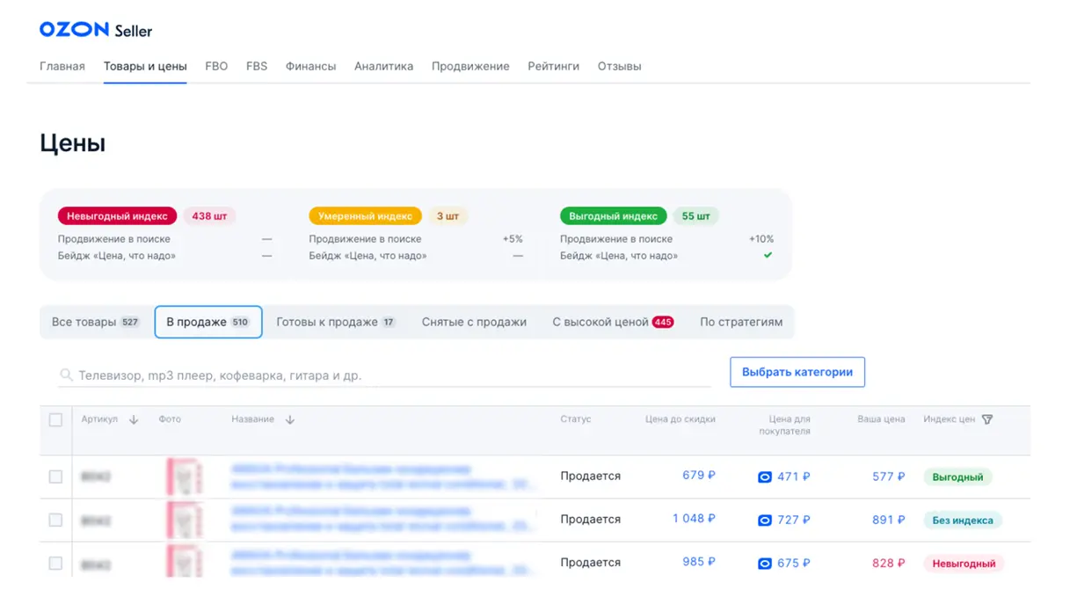
Task: Click the Невыгодный индекс red badge
Action: click(117, 216)
